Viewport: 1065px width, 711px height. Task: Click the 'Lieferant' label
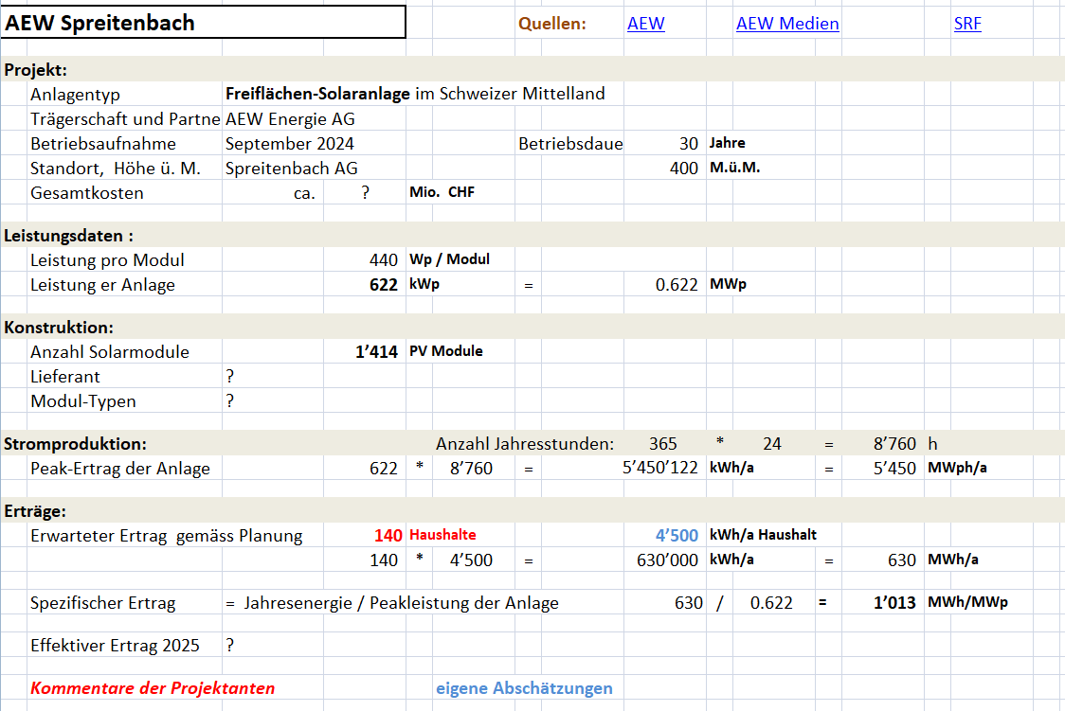pos(65,377)
